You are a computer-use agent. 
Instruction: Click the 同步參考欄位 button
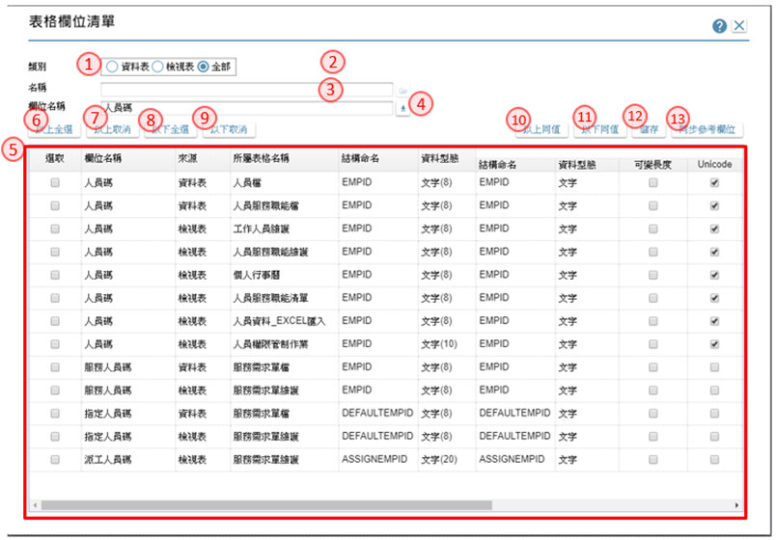(x=707, y=130)
